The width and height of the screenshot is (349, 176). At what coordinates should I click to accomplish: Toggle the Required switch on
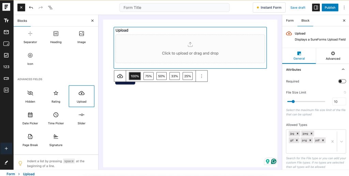(342, 81)
